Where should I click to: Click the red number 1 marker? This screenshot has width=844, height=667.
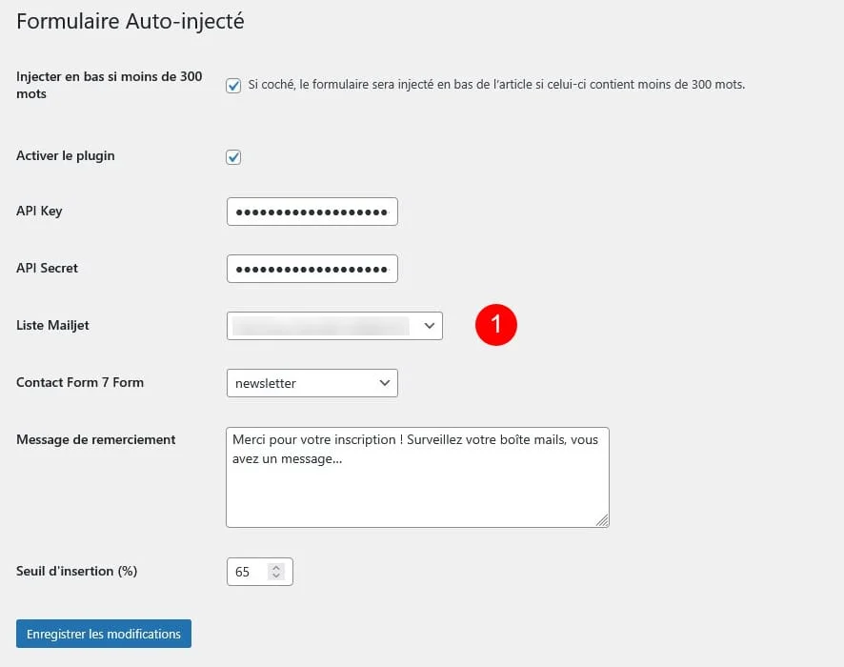[x=496, y=325]
